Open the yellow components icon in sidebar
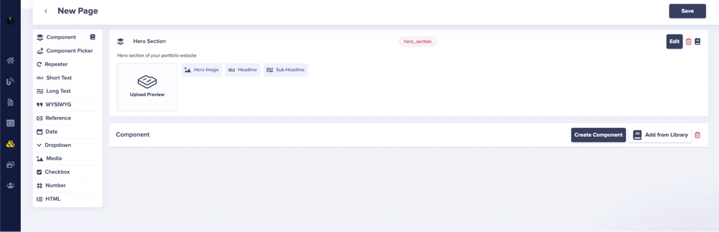The width and height of the screenshot is (719, 232). (x=10, y=144)
